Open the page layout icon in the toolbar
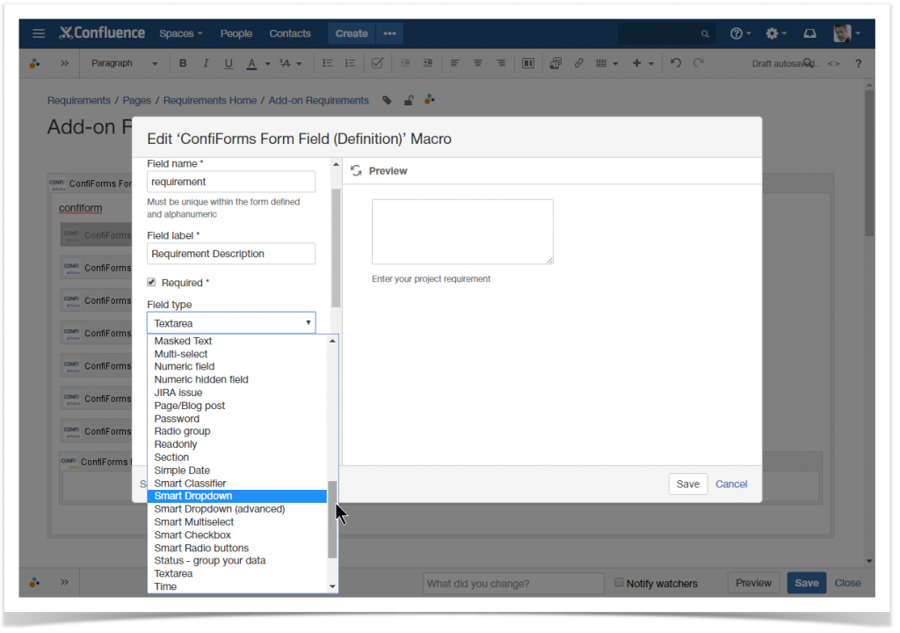900x633 pixels. (x=528, y=62)
